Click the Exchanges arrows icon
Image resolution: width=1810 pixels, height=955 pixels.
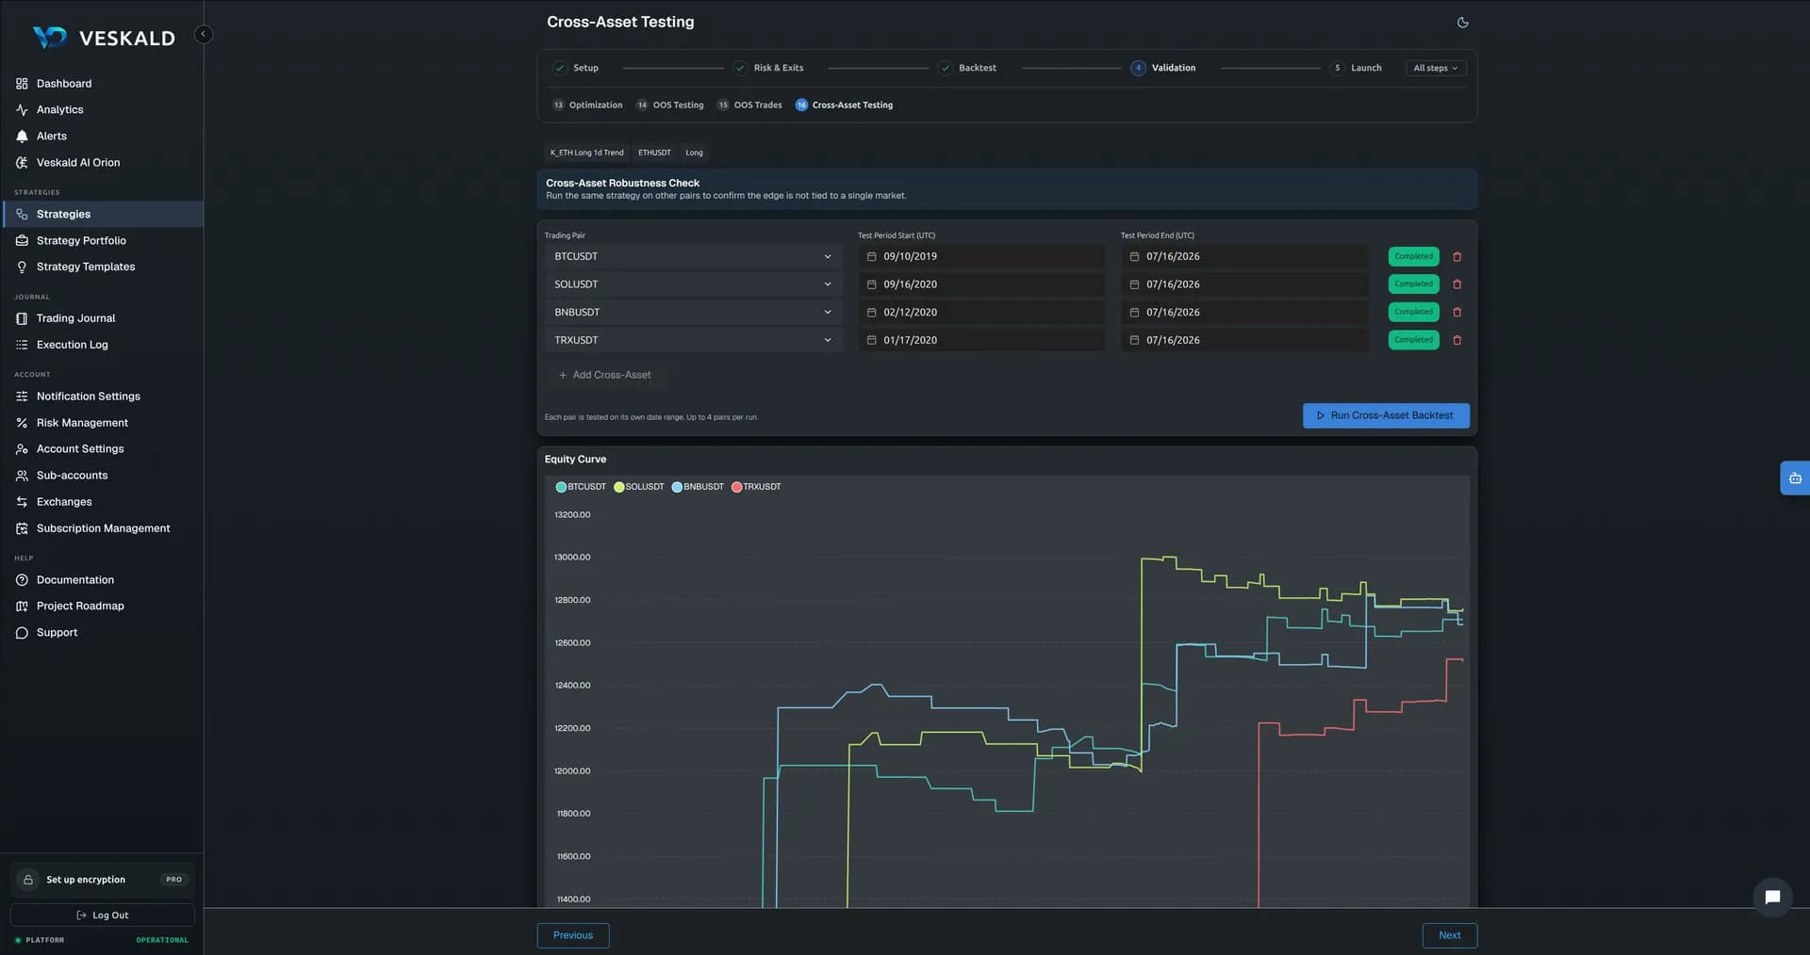[x=22, y=502]
